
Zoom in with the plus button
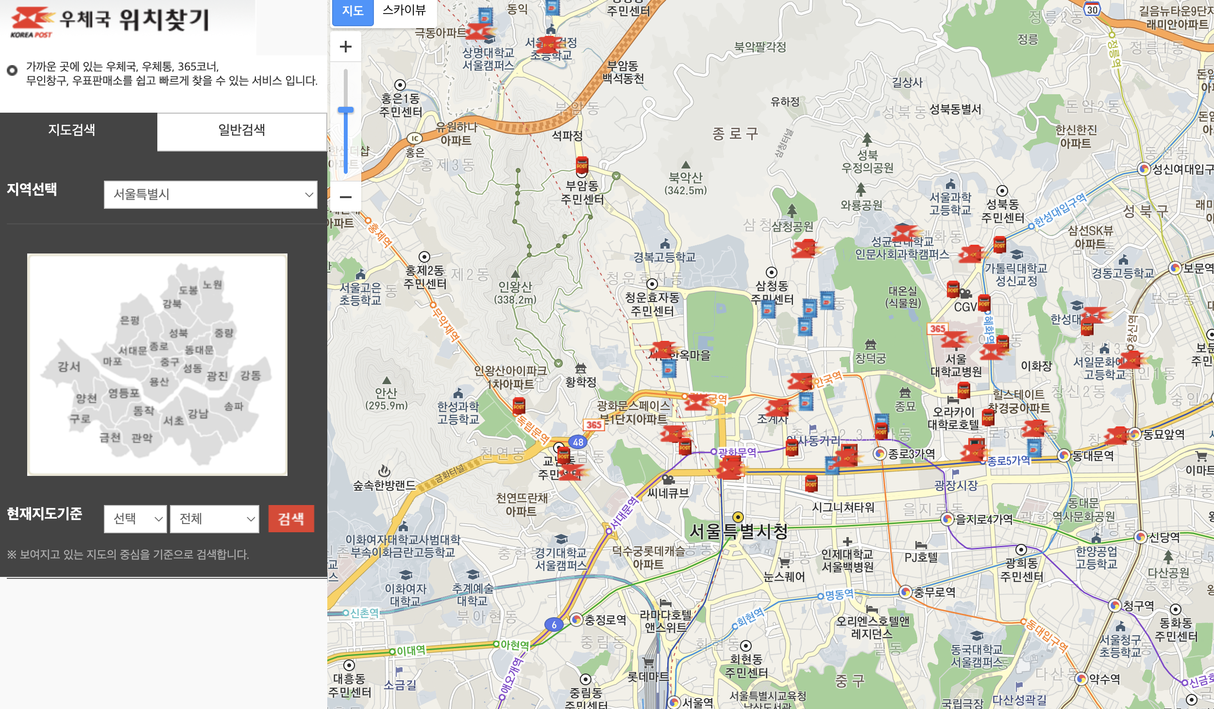pos(345,47)
